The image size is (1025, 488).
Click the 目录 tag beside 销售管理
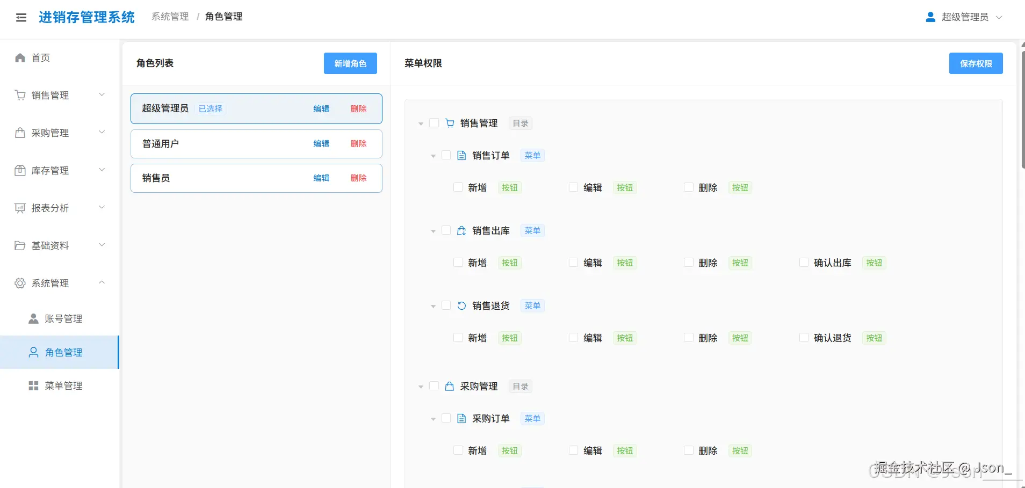click(520, 123)
